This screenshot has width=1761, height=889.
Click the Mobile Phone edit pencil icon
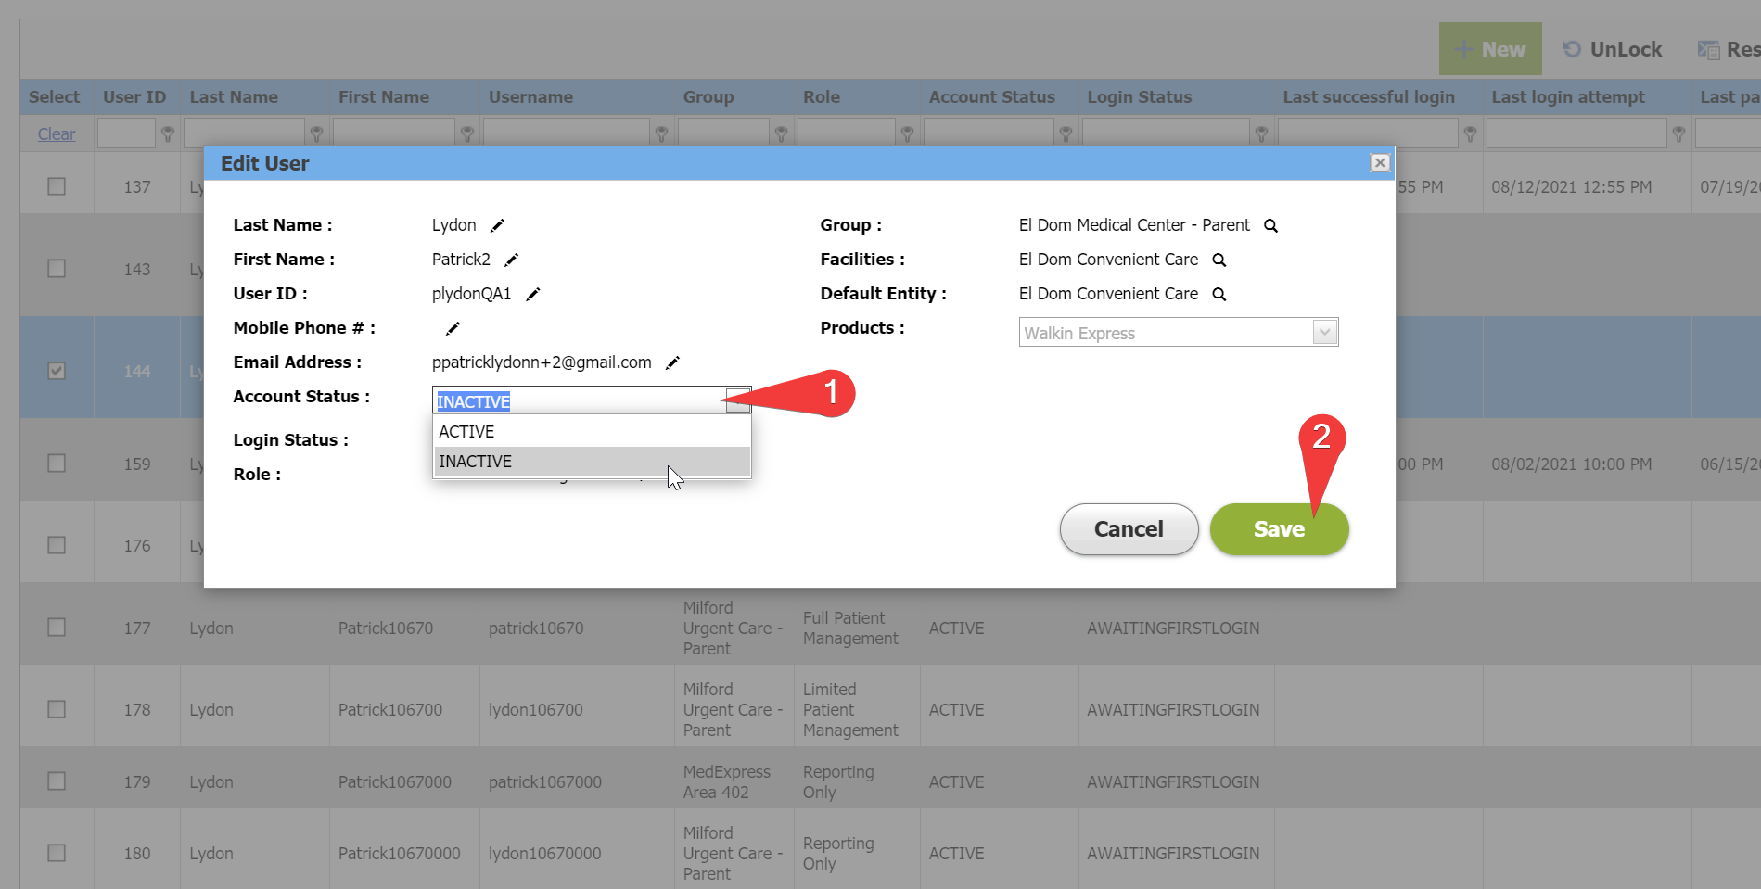pos(453,328)
